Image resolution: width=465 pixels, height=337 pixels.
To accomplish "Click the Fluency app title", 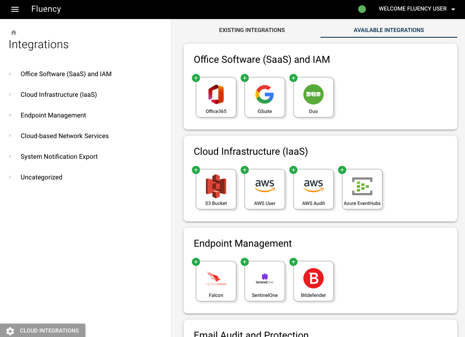I will tap(46, 9).
